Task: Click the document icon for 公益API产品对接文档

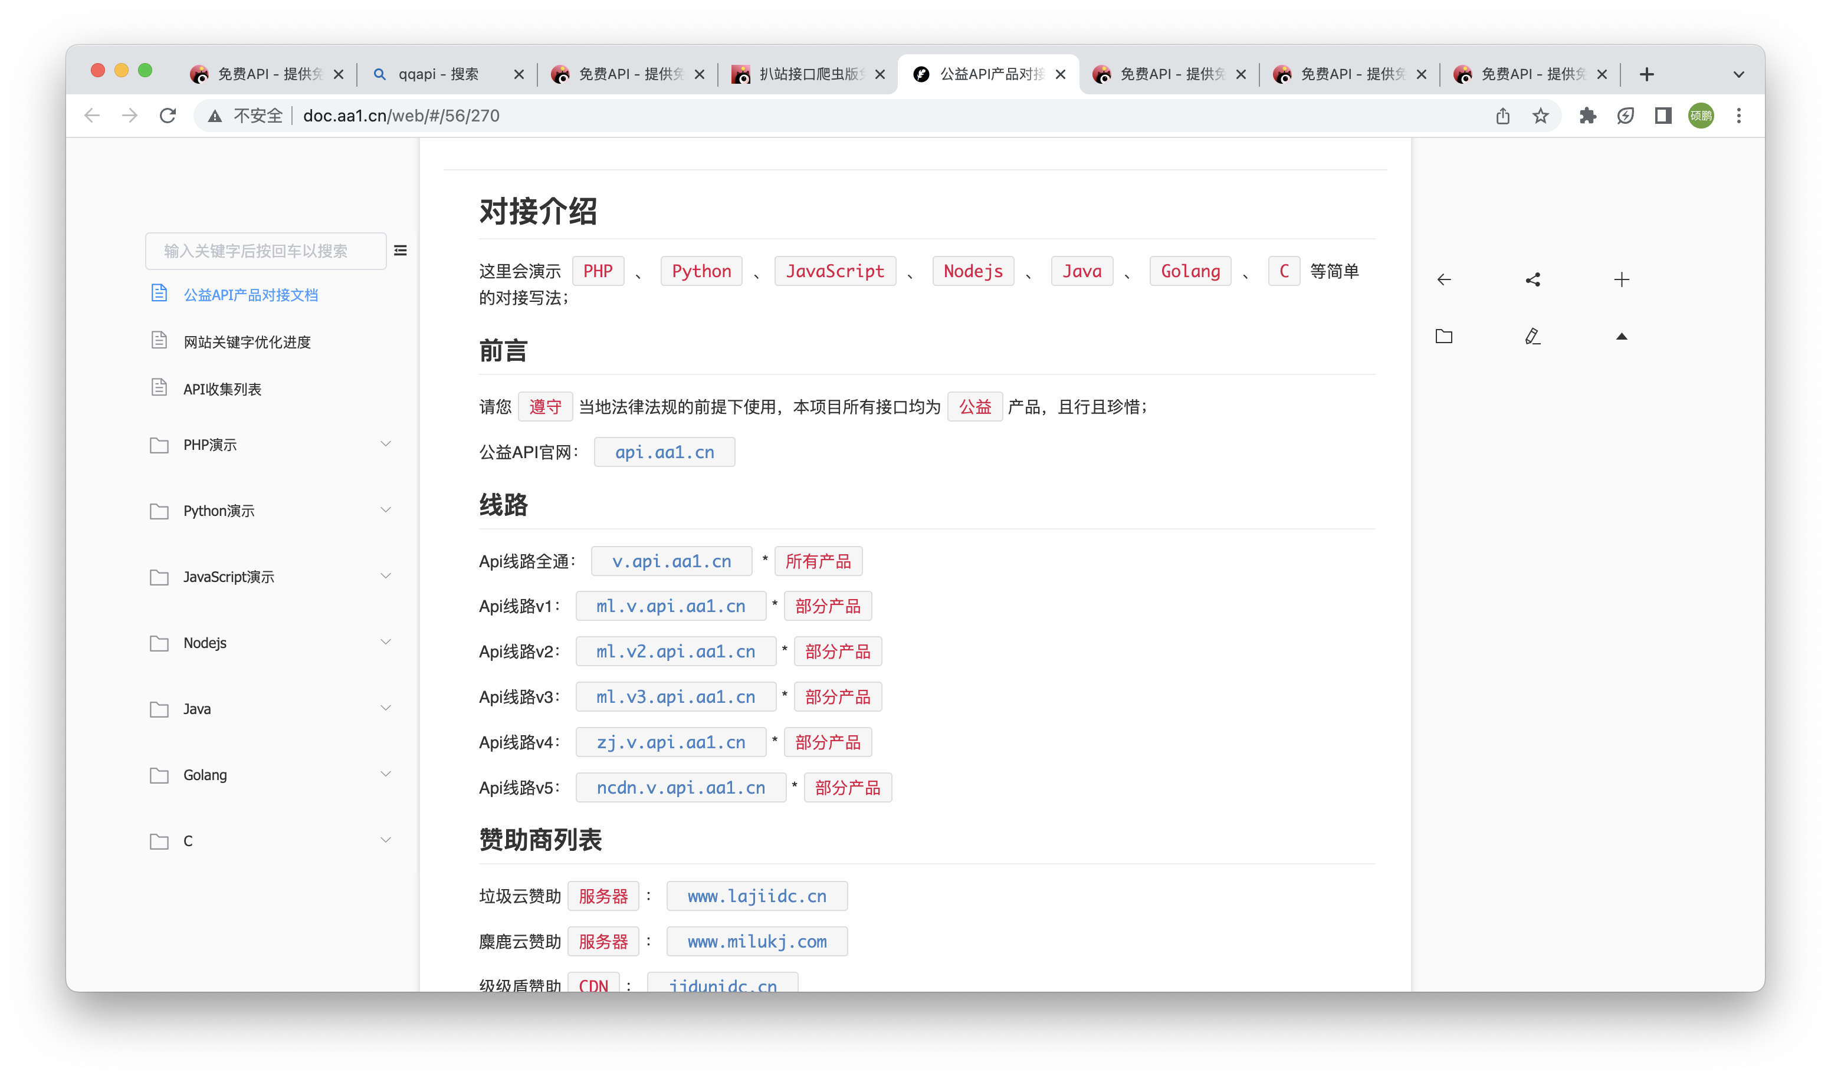Action: (159, 293)
